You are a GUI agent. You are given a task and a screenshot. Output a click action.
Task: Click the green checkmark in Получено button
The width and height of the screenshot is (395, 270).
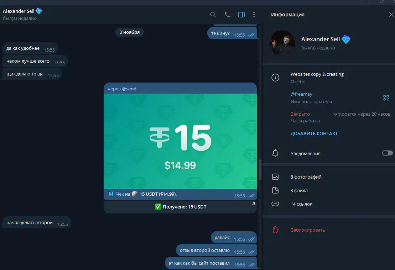click(x=158, y=207)
